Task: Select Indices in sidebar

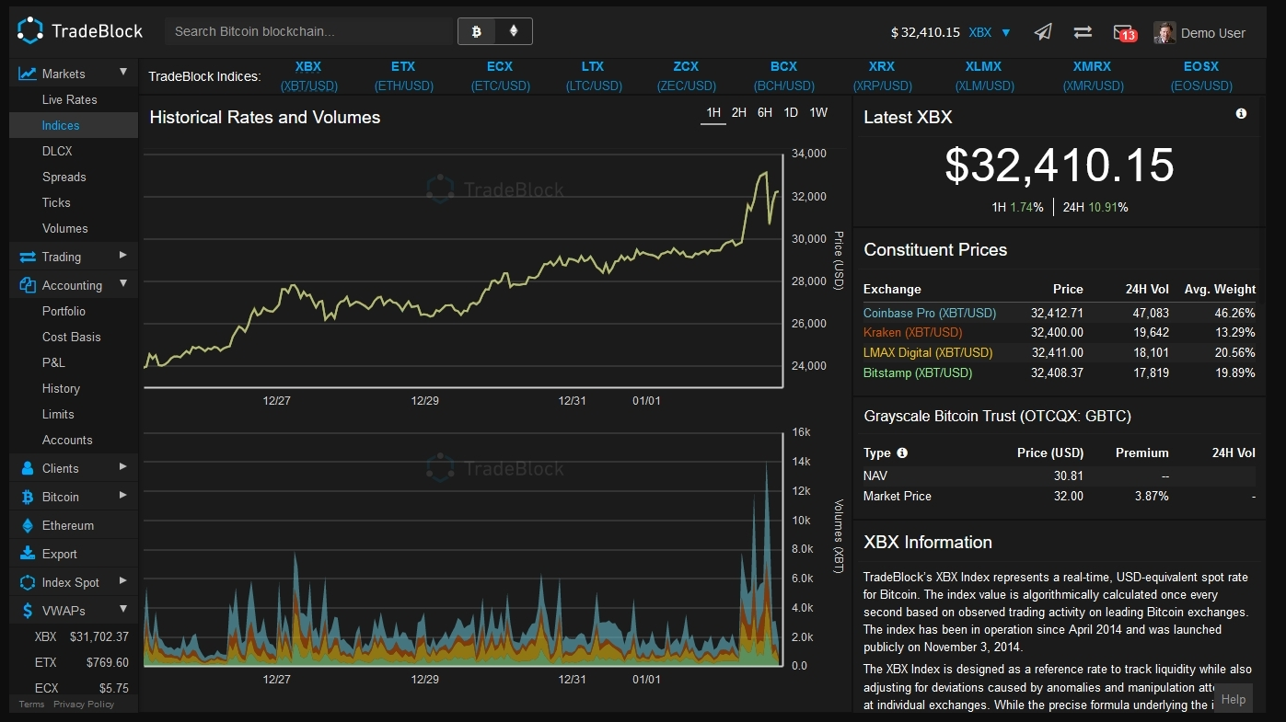Action: pyautogui.click(x=61, y=125)
